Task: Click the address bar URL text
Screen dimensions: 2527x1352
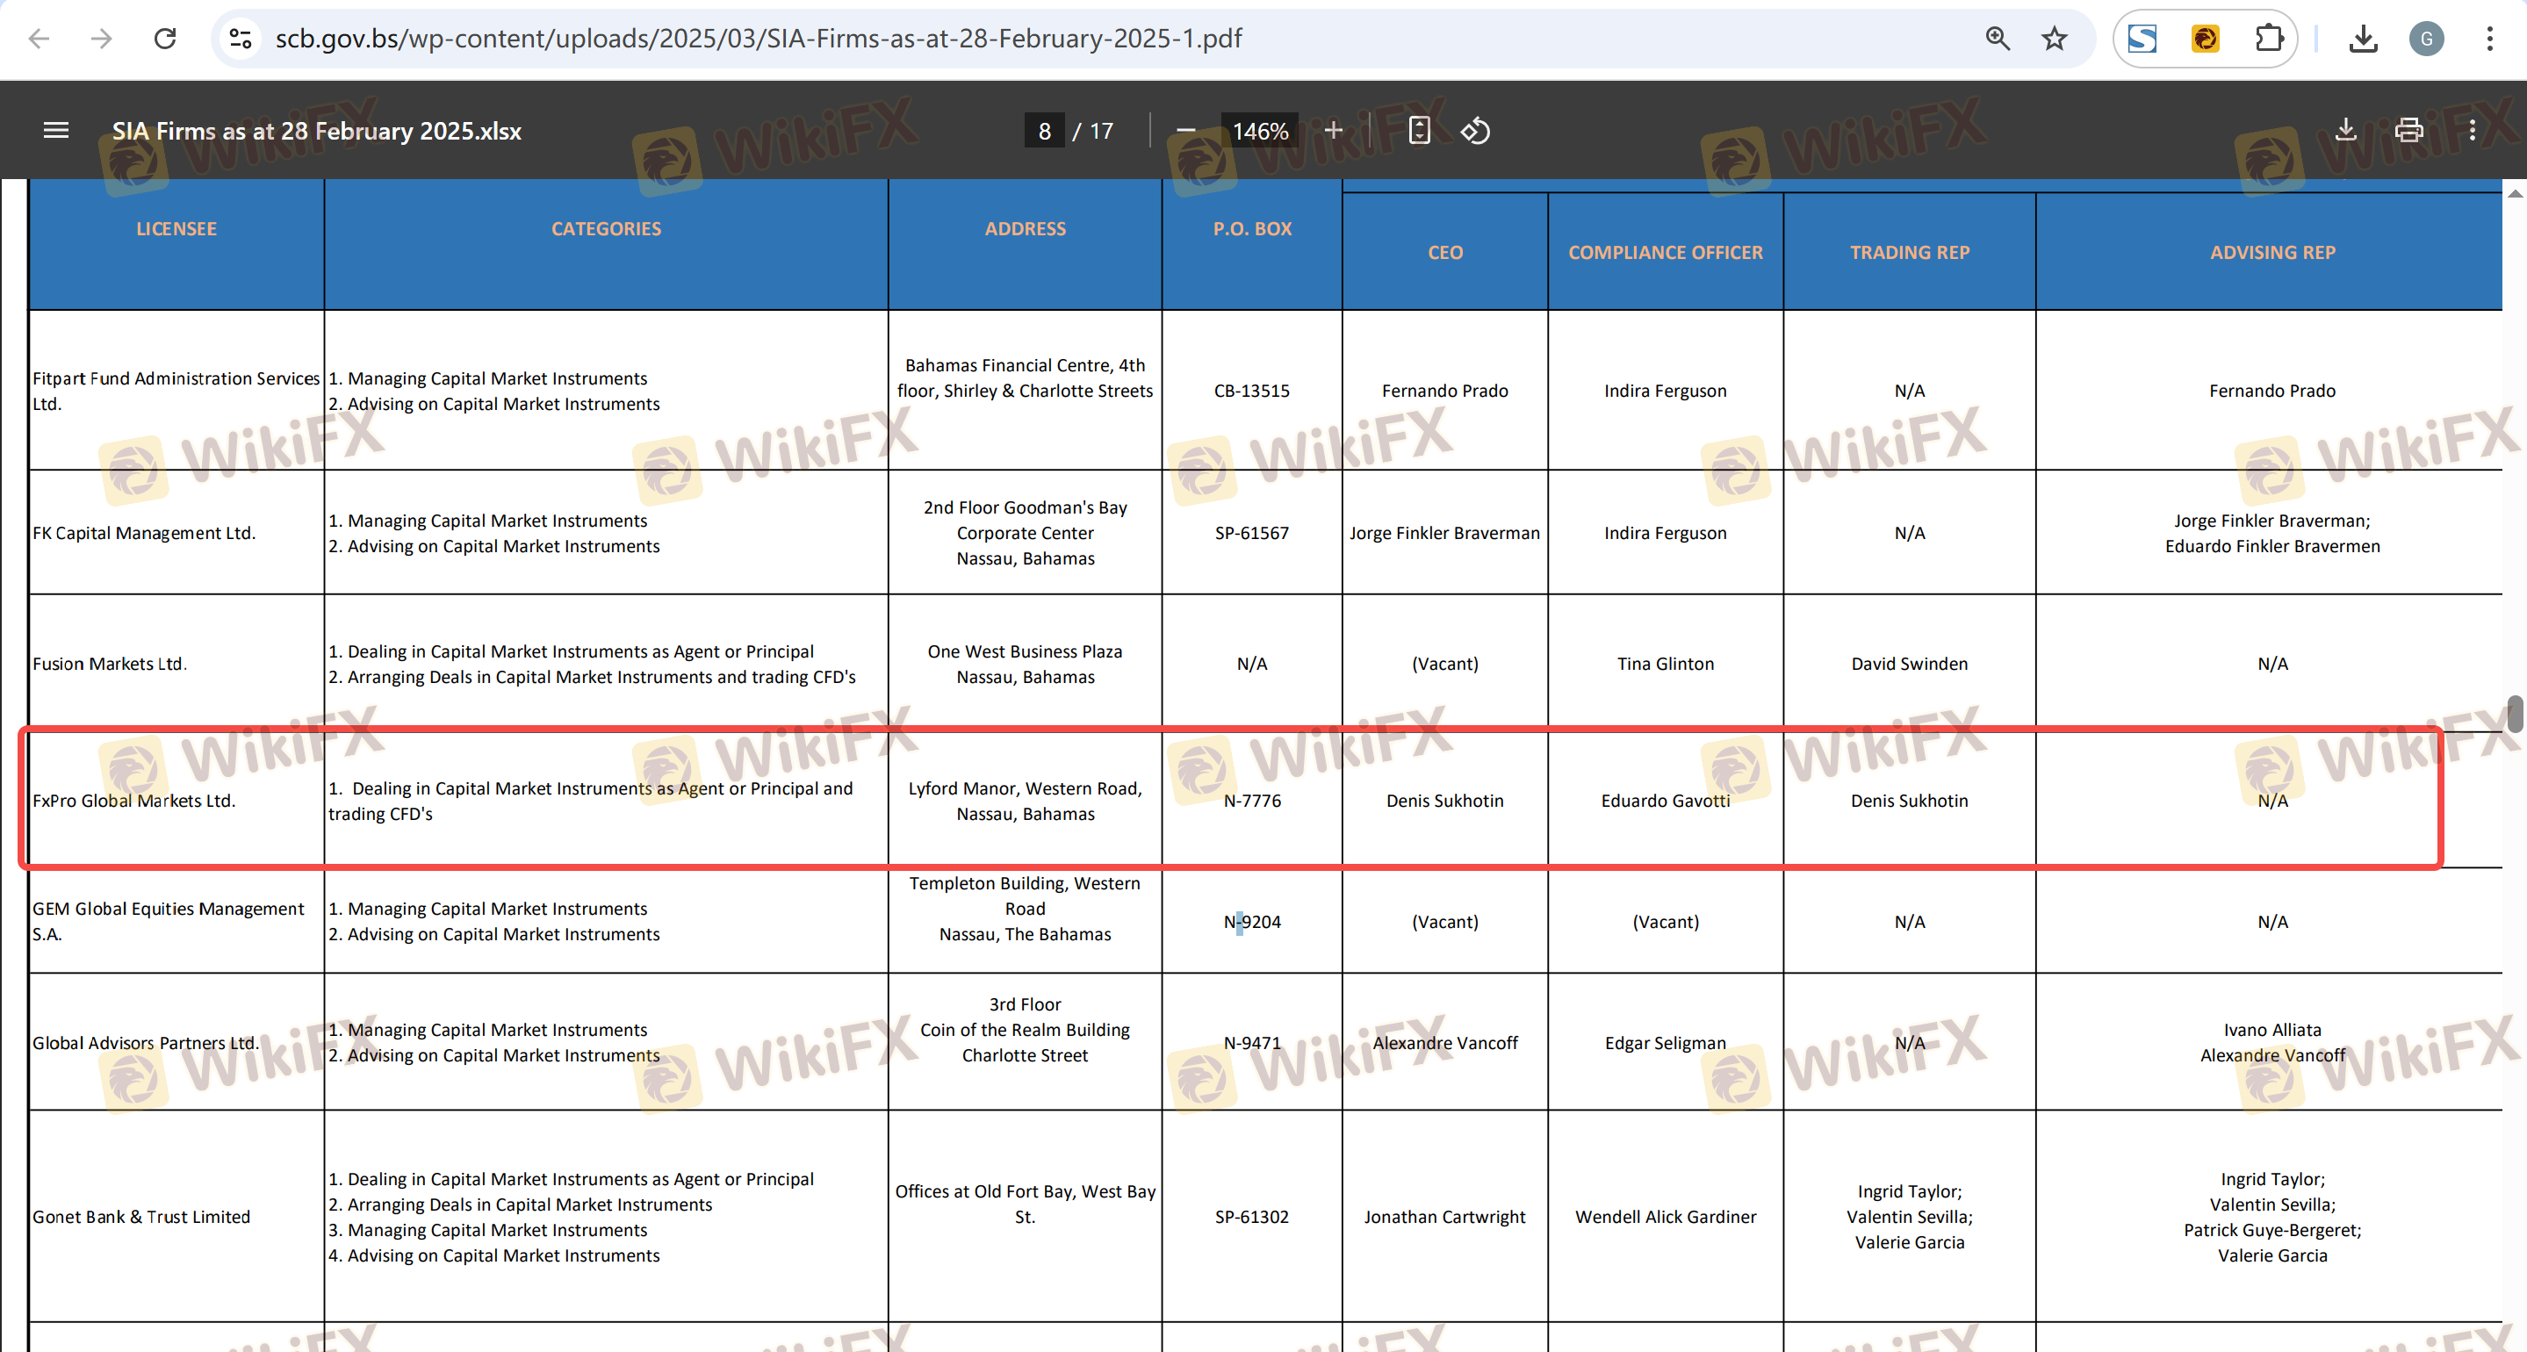Action: pos(758,39)
